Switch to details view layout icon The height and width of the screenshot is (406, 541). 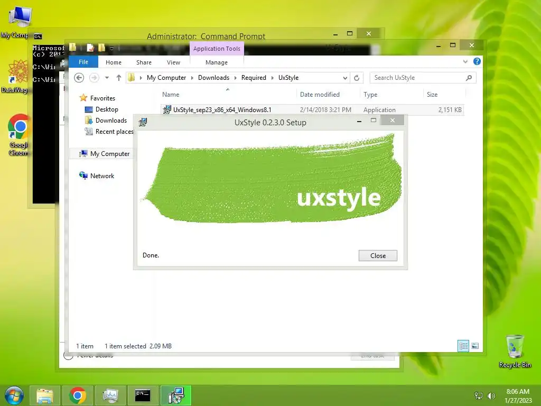(463, 346)
